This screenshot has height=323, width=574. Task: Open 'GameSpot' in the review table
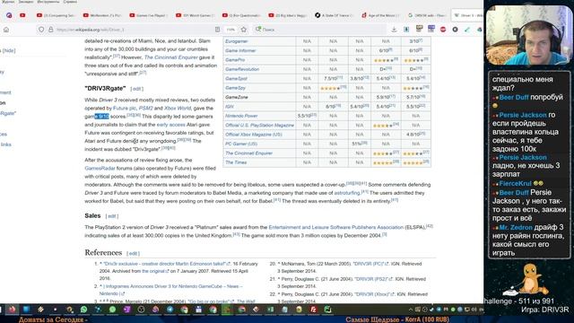(236, 78)
